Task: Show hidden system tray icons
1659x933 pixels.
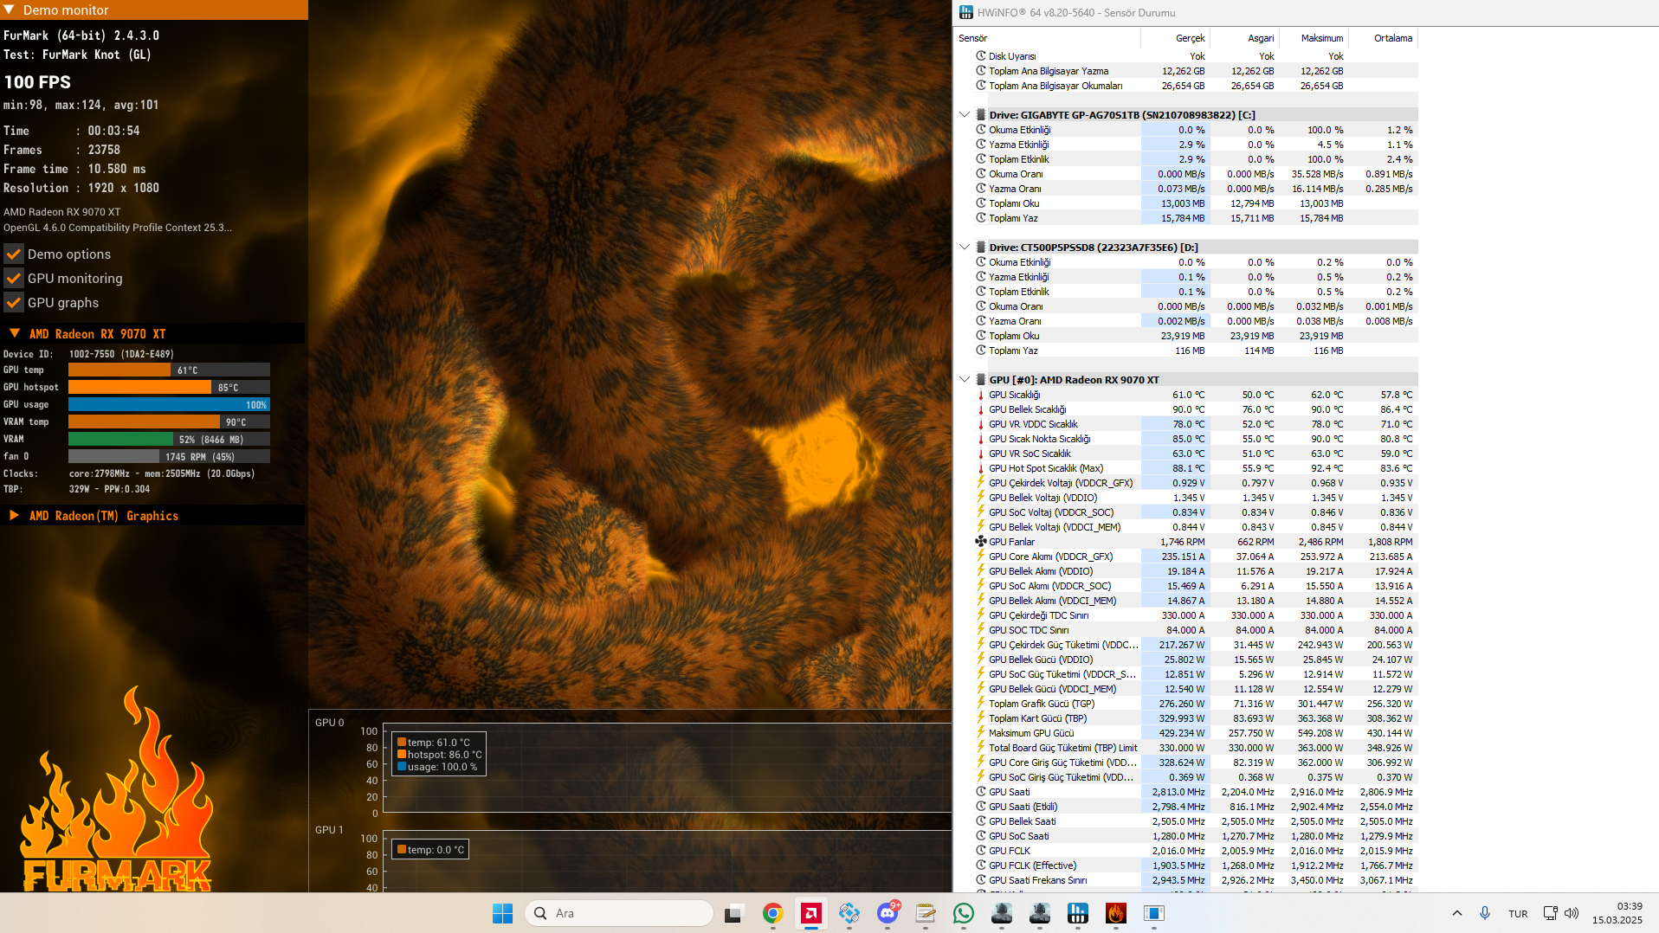Action: pyautogui.click(x=1457, y=913)
